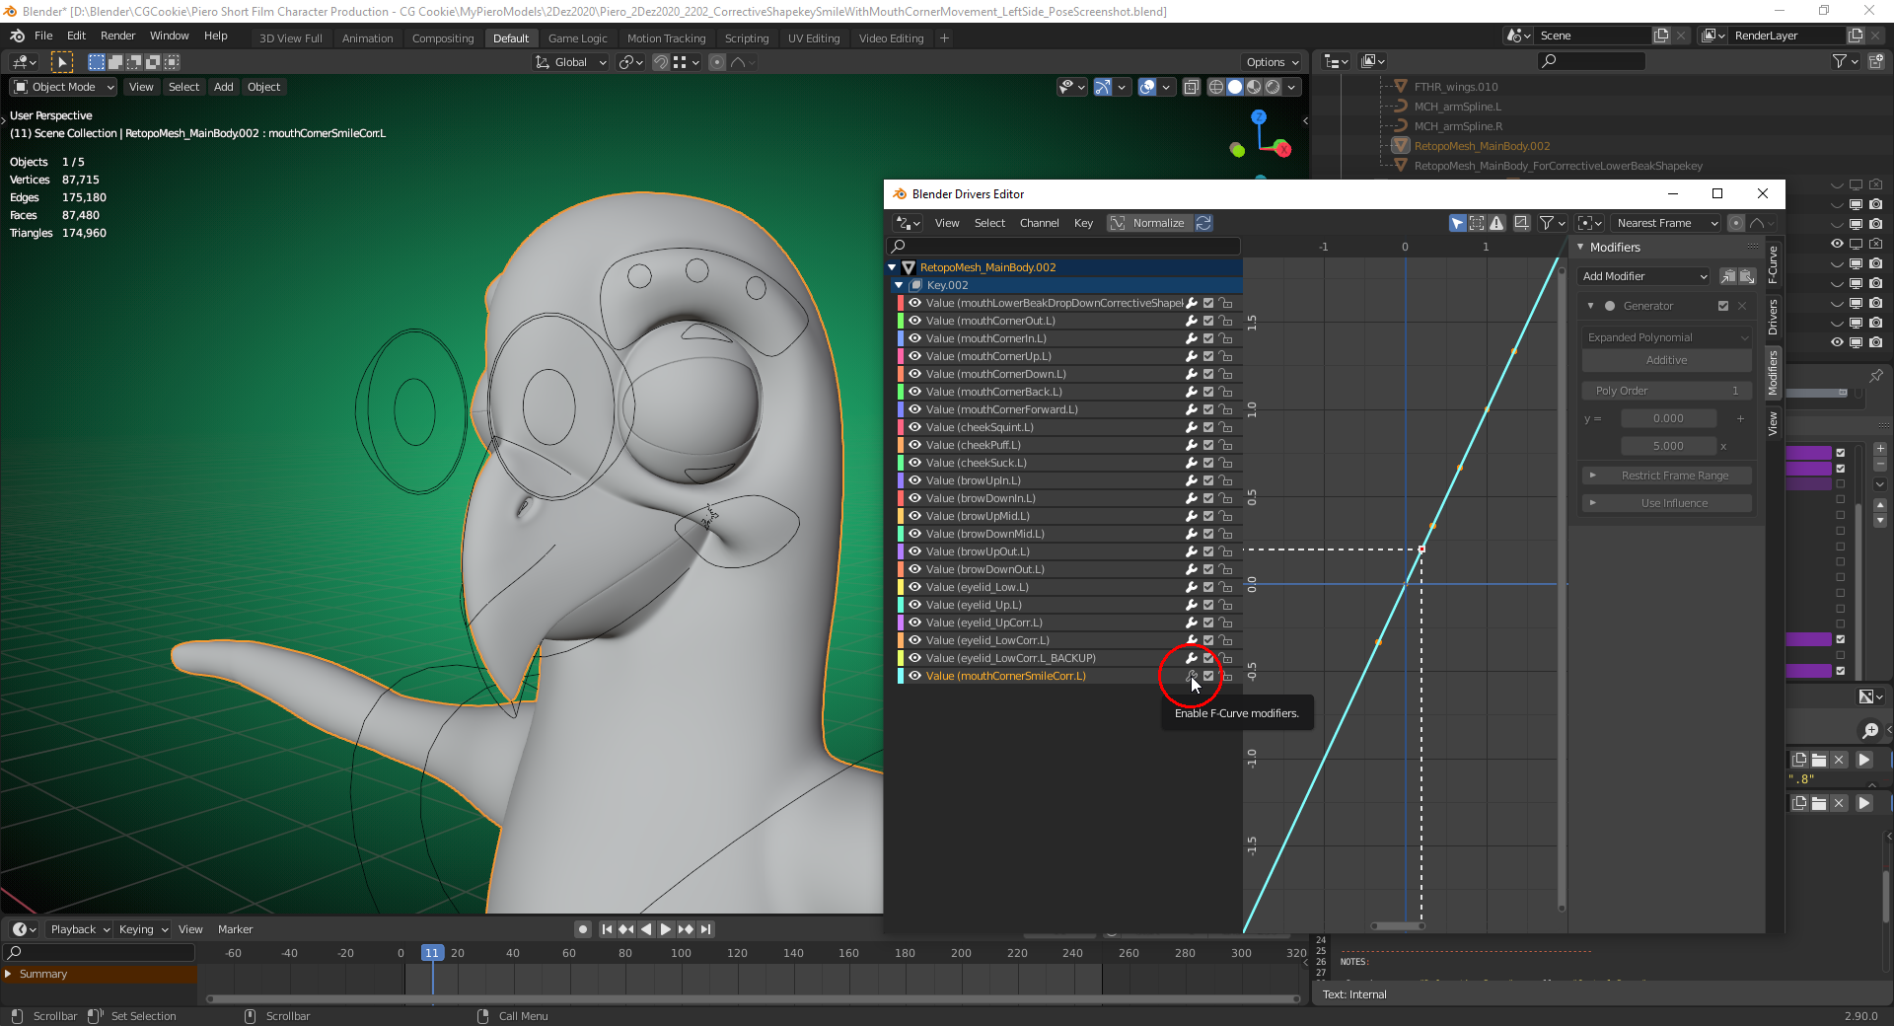This screenshot has width=1894, height=1026.
Task: Click the lock icon for cheekPuff.L channel
Action: [1226, 445]
